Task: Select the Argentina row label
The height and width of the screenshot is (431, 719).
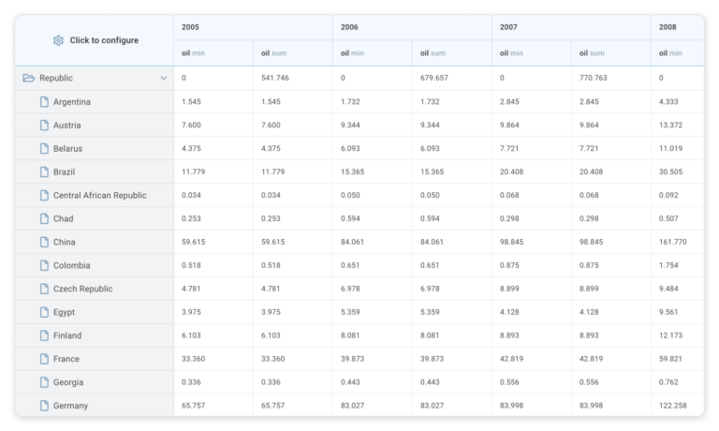Action: tap(71, 102)
